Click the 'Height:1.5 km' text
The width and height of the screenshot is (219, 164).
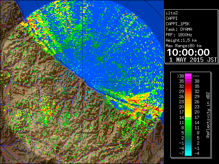coord(181,40)
